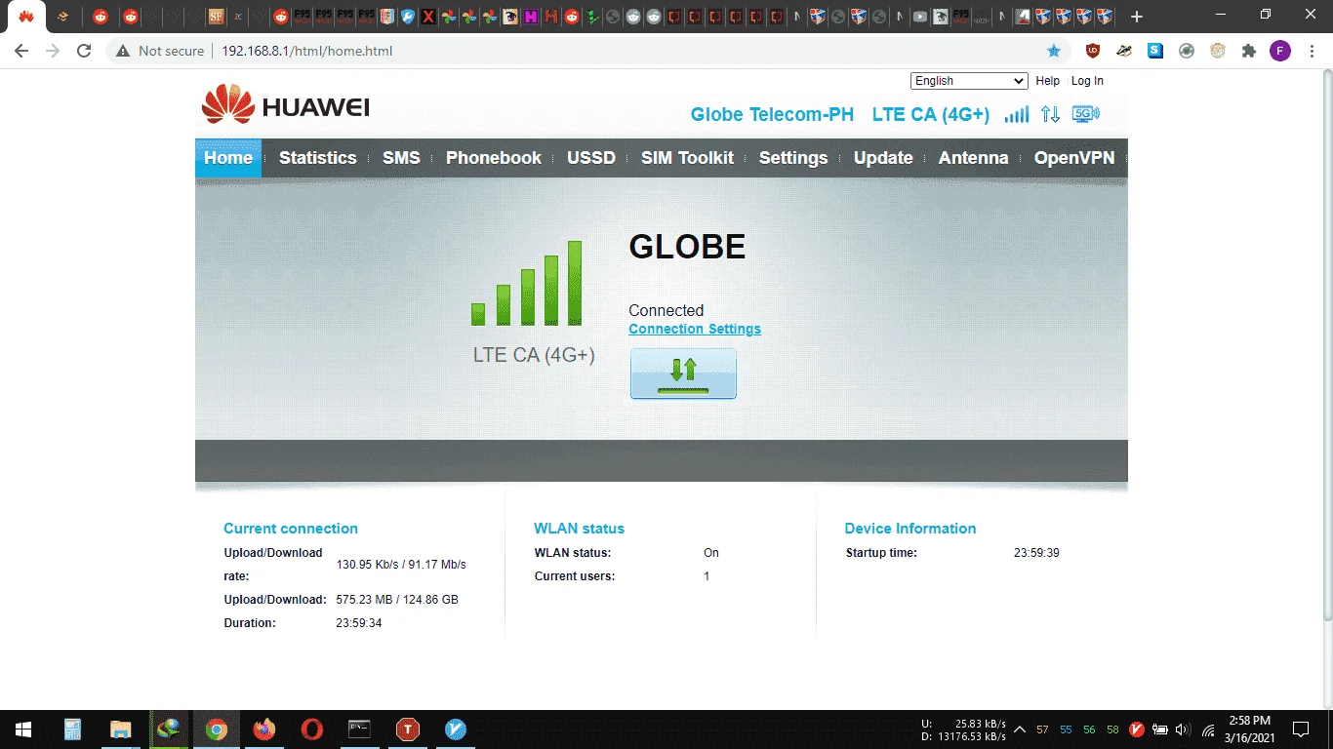Click the up/down data transfer arrows icon in header
The width and height of the screenshot is (1333, 749).
1050,114
